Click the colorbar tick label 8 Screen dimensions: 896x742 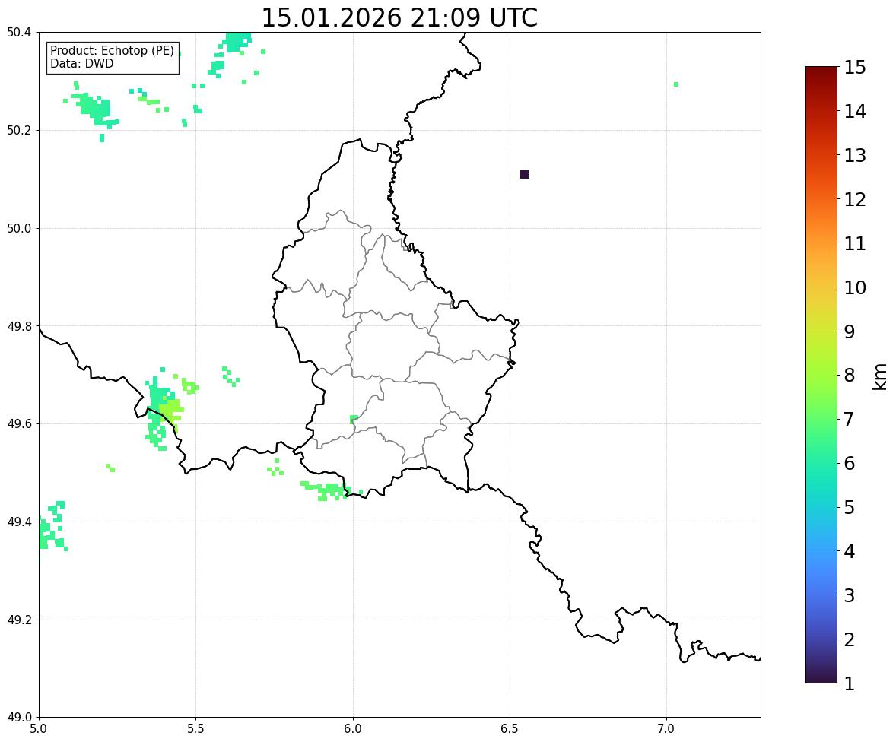click(x=850, y=376)
